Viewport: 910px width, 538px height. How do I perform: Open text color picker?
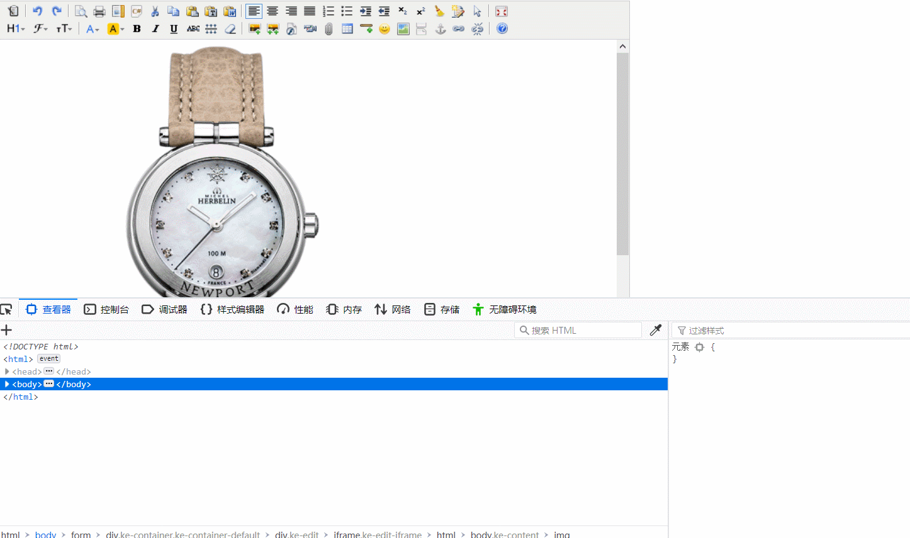[x=93, y=29]
